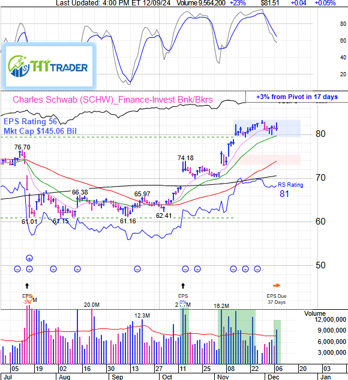Click the Charles Schwab (SCHW) title
348x380 pixels.
113,100
